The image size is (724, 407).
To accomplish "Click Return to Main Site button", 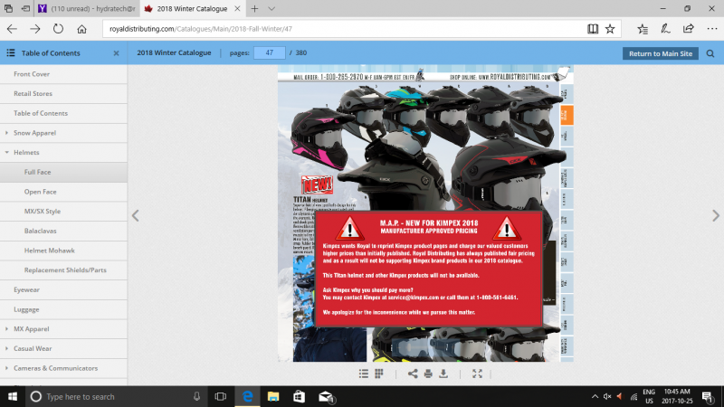I will click(661, 53).
